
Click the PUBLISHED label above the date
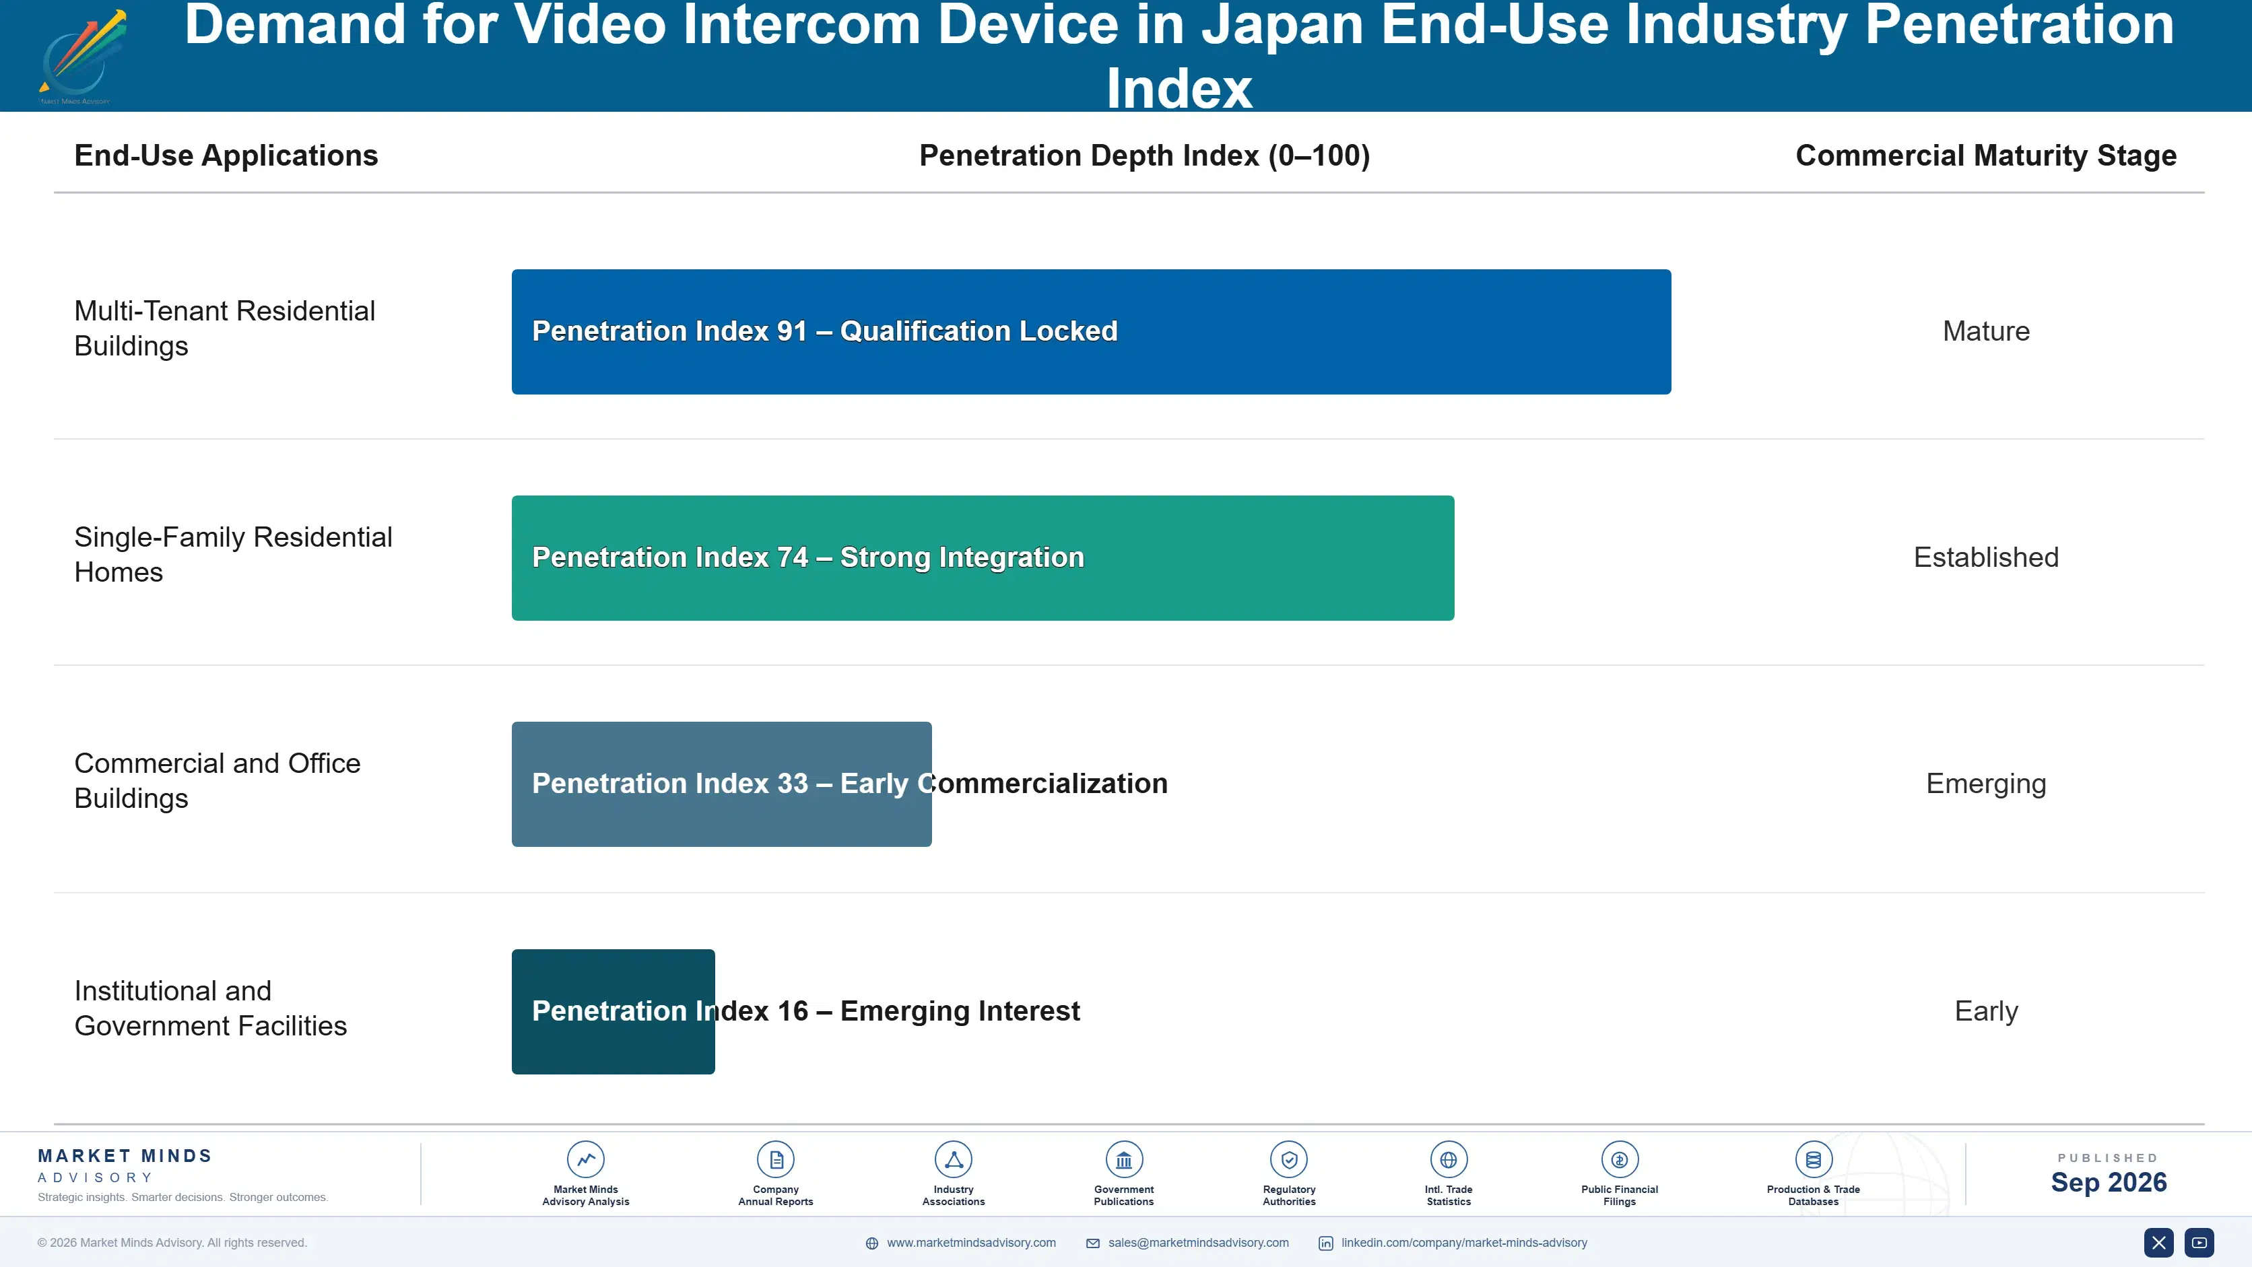[2108, 1158]
